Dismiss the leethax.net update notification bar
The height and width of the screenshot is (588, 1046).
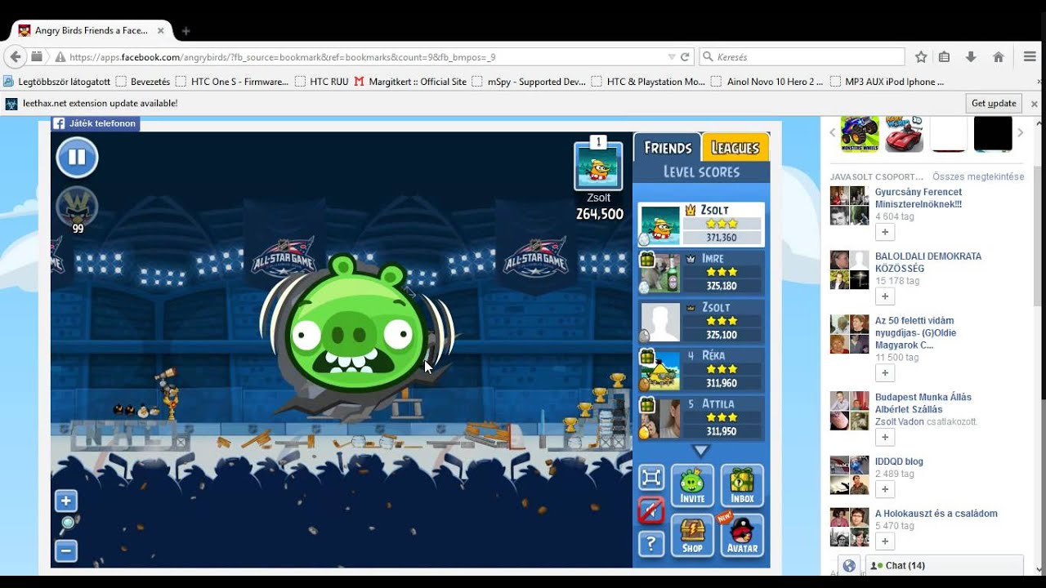tap(1034, 104)
